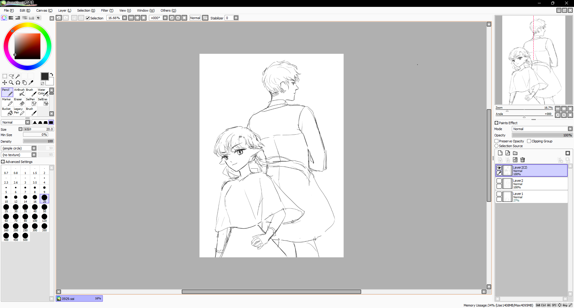574x308 pixels.
Task: Check the Clipping Group option
Action: coord(529,141)
